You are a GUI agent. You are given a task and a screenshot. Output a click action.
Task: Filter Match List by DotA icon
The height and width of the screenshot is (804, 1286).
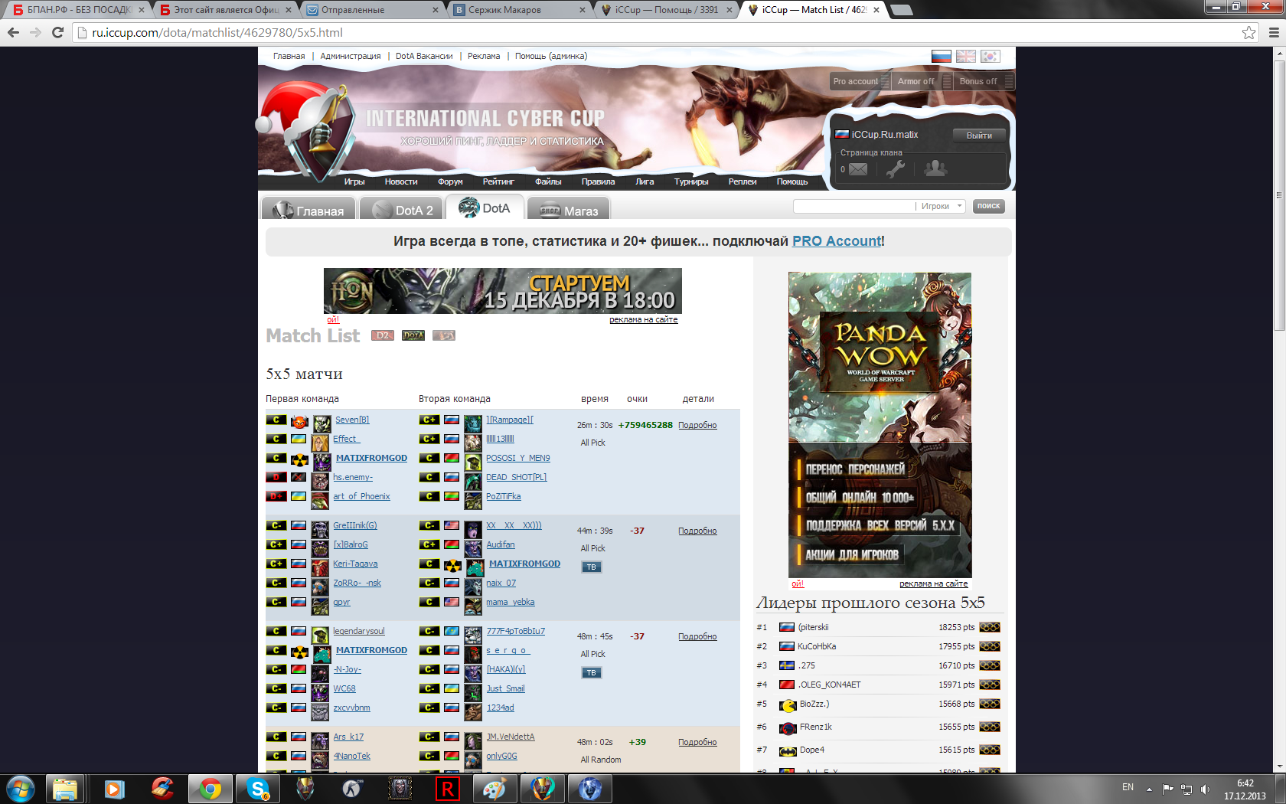click(x=413, y=335)
